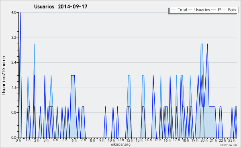This screenshot has height=148, width=241.
Task: Open the wikiscan.org credit text
Action: coord(120,144)
